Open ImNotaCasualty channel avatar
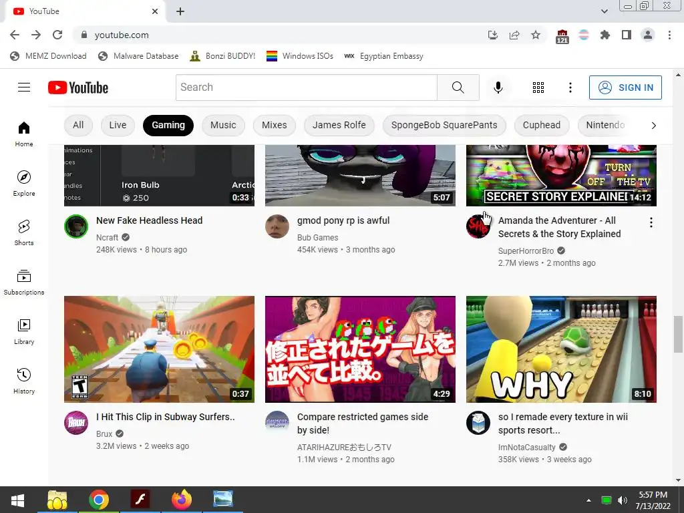Image resolution: width=684 pixels, height=513 pixels. pos(478,422)
